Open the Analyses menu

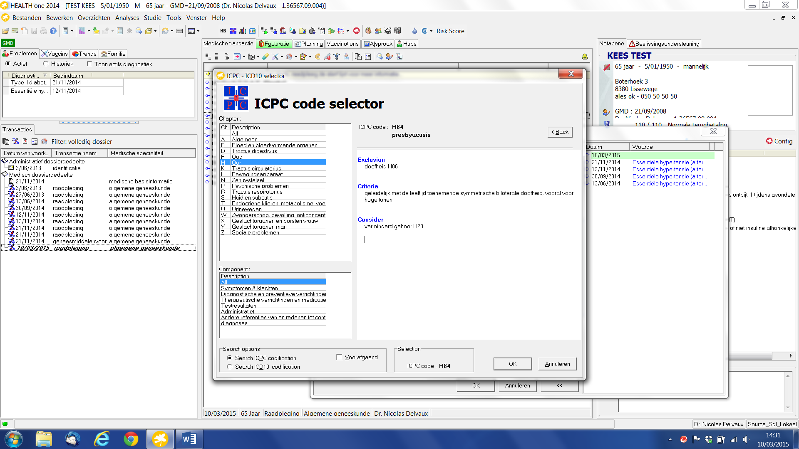pos(127,18)
